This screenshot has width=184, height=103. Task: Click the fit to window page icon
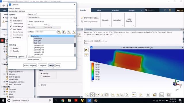127,95
